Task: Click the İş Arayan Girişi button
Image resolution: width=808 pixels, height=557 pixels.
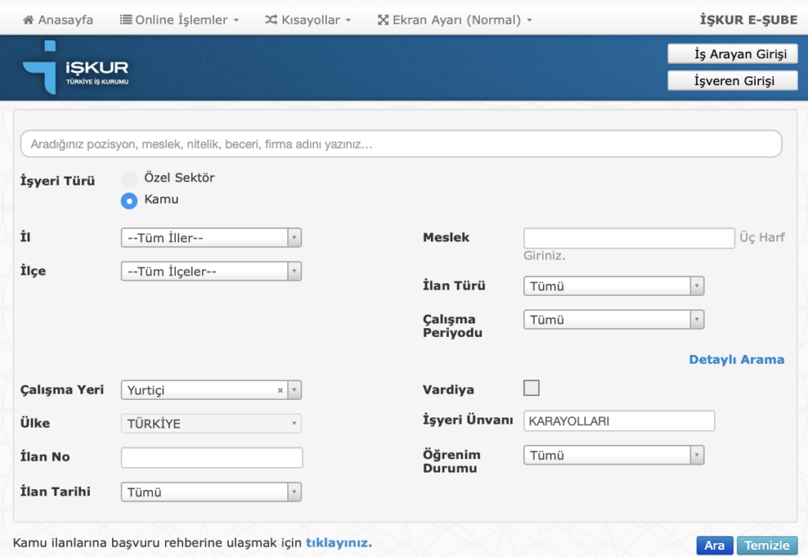Action: pos(732,54)
